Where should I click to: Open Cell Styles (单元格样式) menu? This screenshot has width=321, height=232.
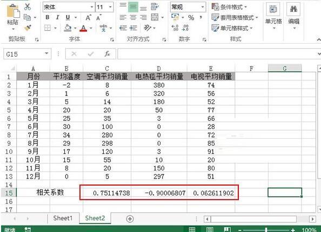(x=232, y=28)
